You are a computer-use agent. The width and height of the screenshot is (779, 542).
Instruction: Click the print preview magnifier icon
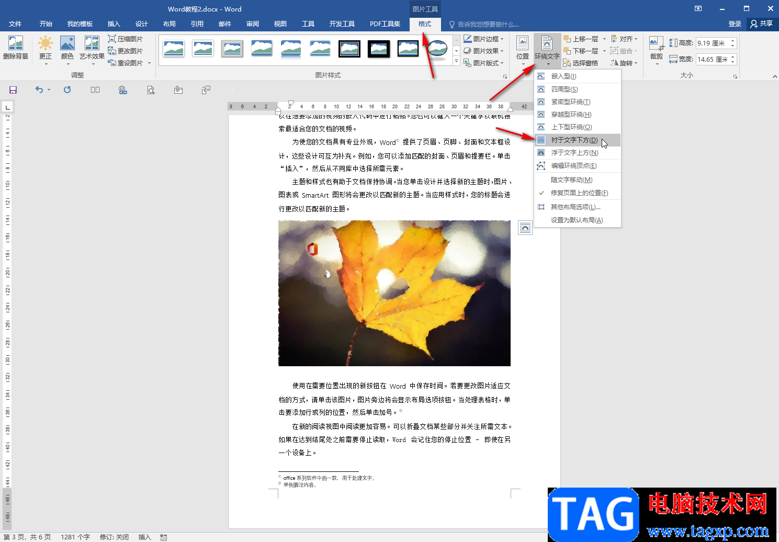[x=151, y=90]
